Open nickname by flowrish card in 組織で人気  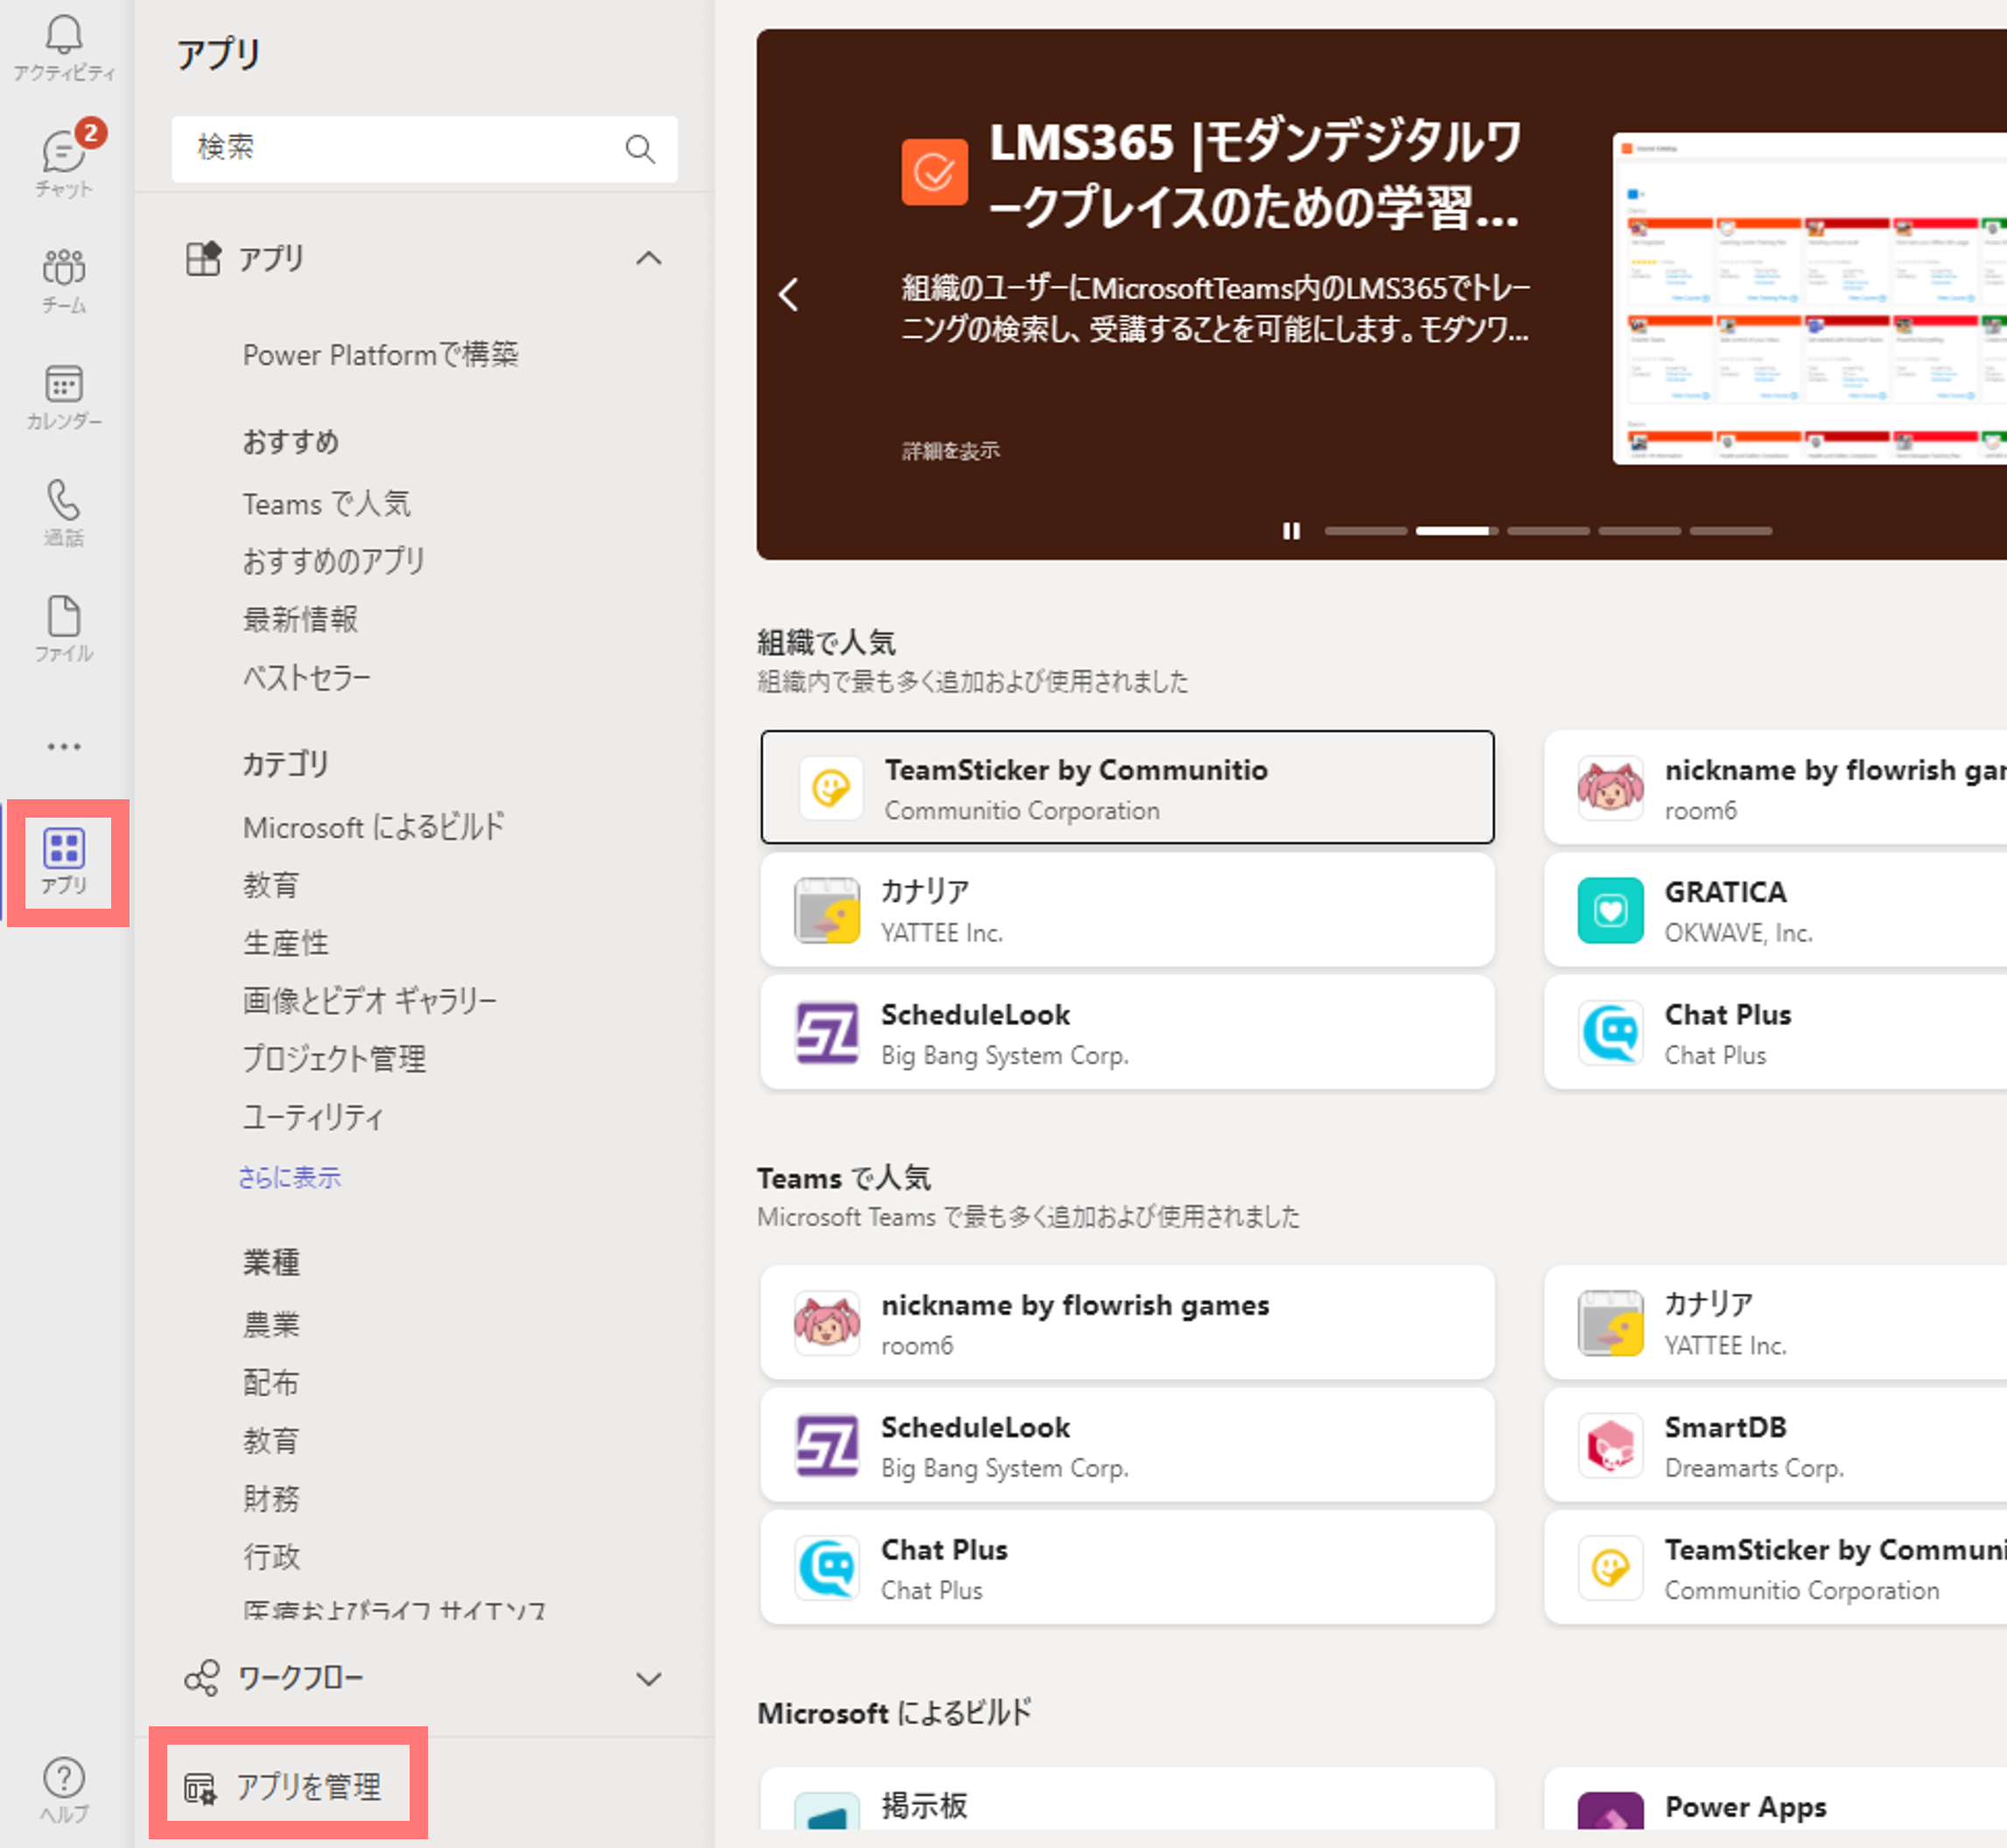[1776, 787]
